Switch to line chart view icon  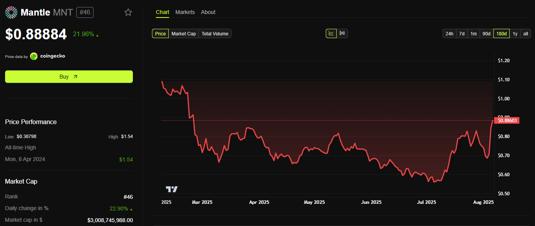(331, 33)
